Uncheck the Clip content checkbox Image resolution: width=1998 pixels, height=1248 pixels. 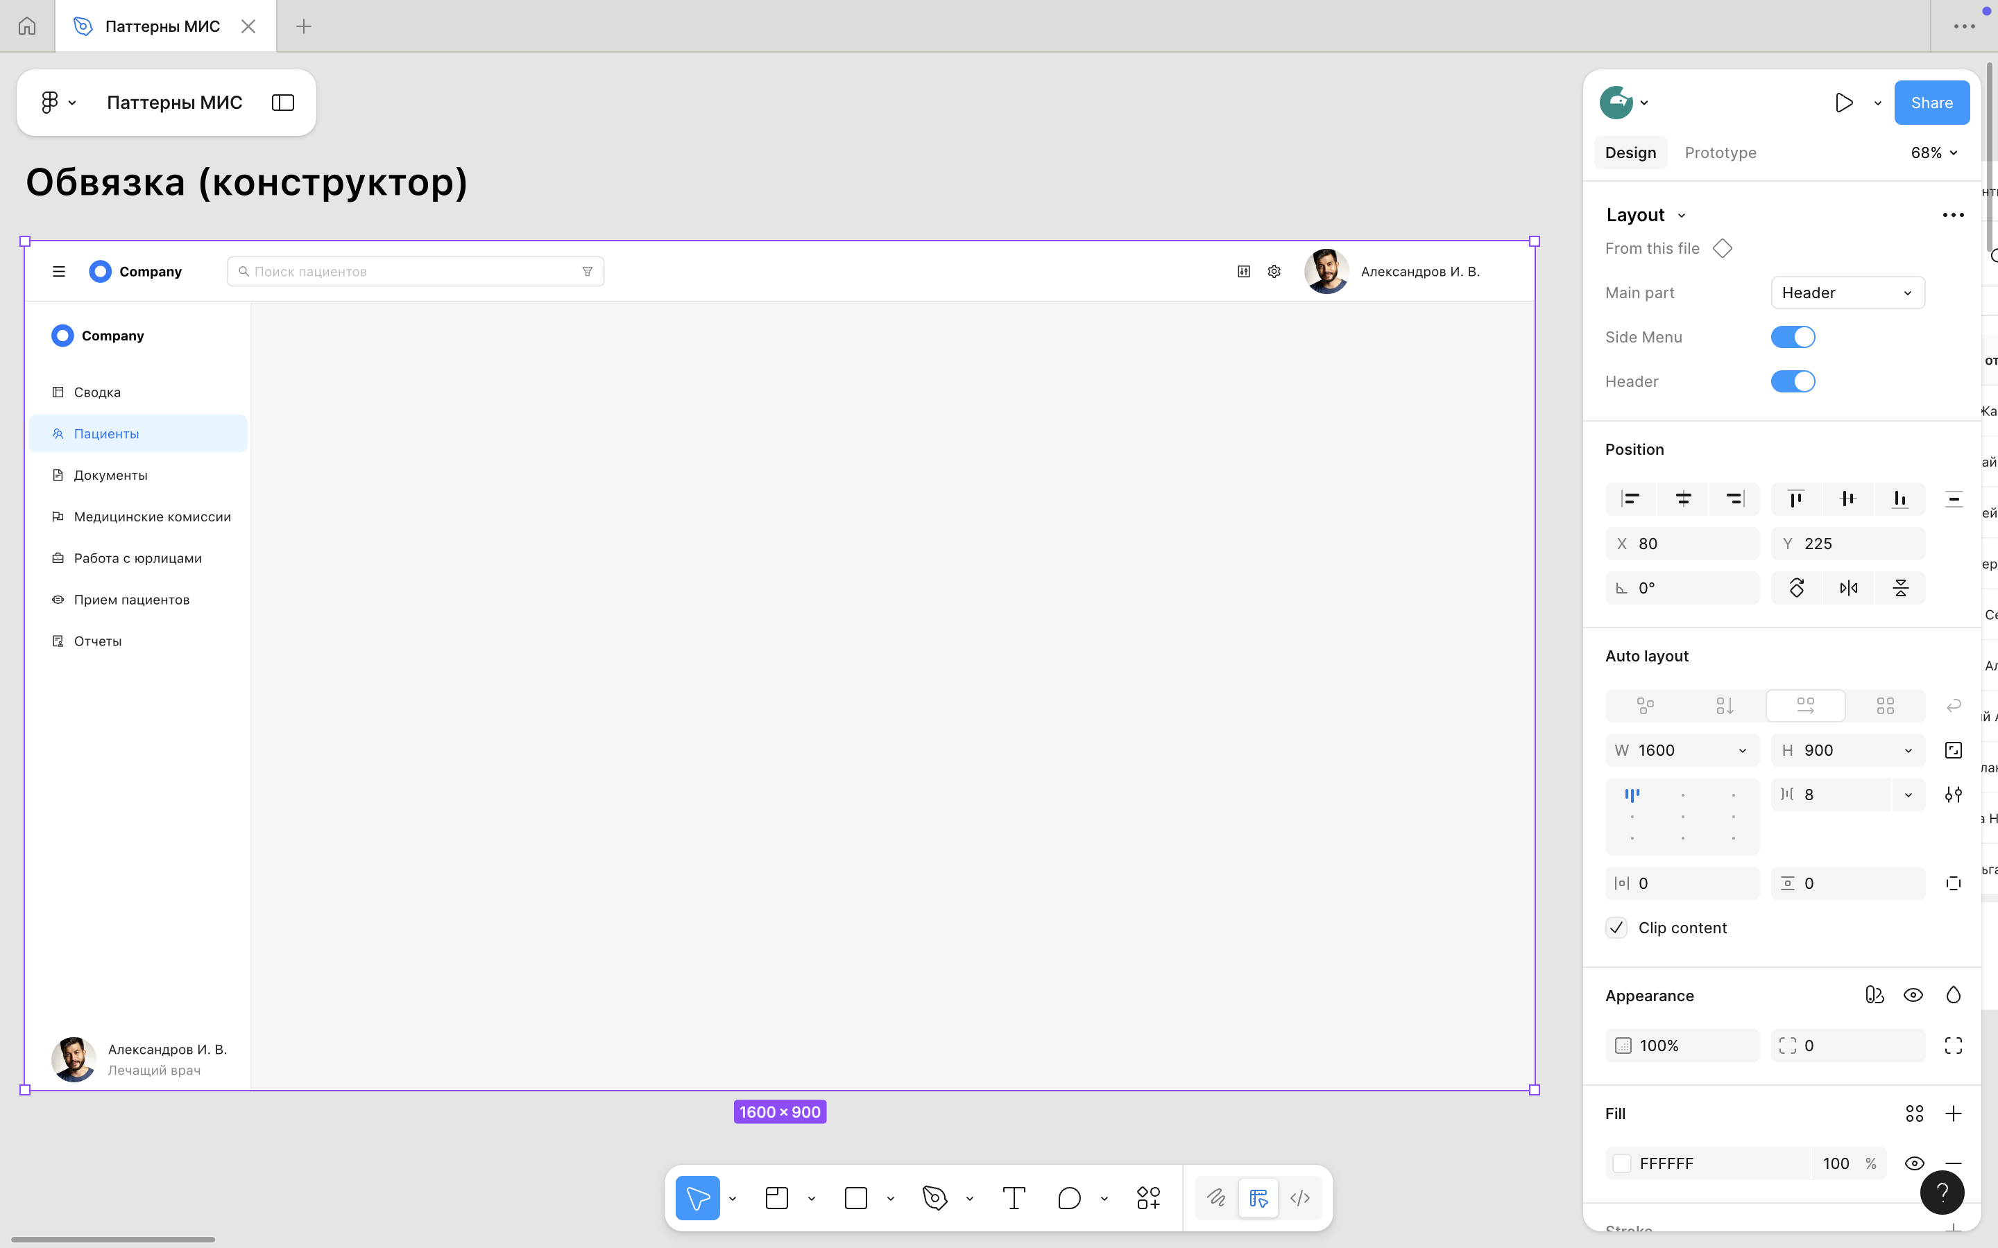click(1616, 928)
